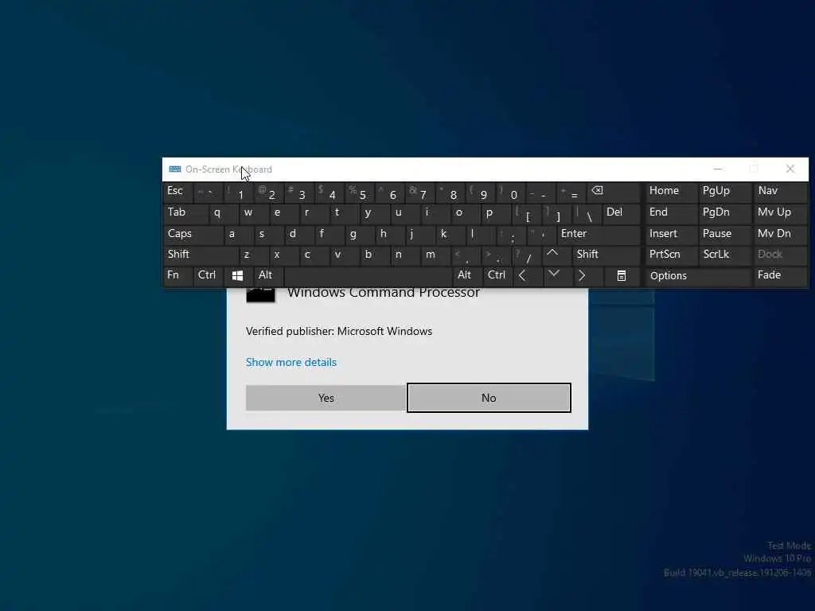
Task: Close the On-Screen Keyboard window
Action: [790, 169]
